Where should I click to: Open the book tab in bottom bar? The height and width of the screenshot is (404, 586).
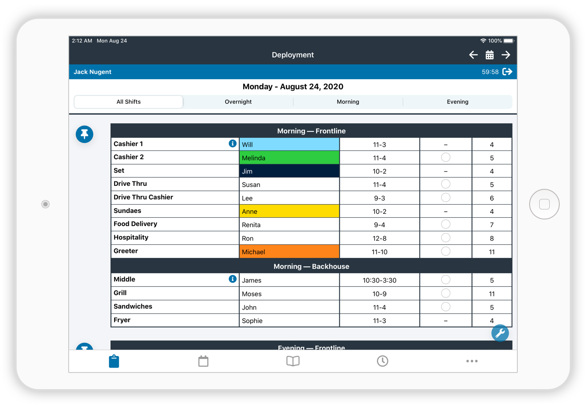tap(293, 361)
